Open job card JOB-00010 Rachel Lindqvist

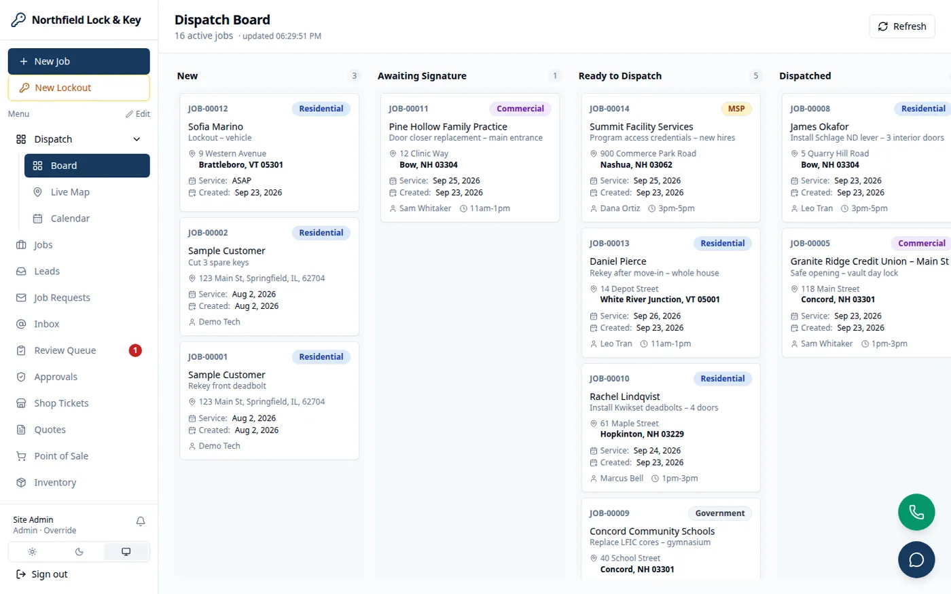point(670,428)
